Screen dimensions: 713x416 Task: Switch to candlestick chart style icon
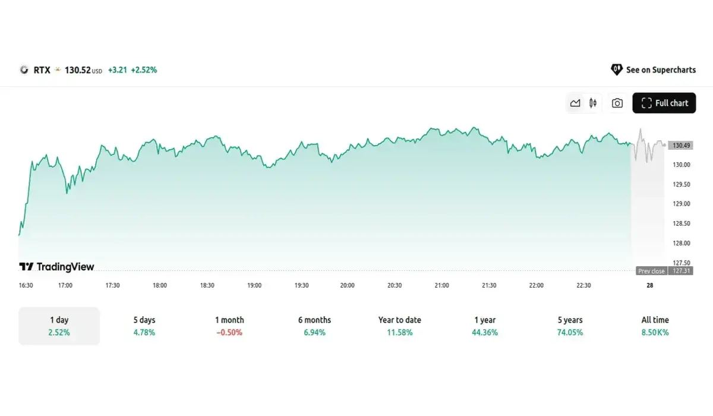tap(593, 103)
